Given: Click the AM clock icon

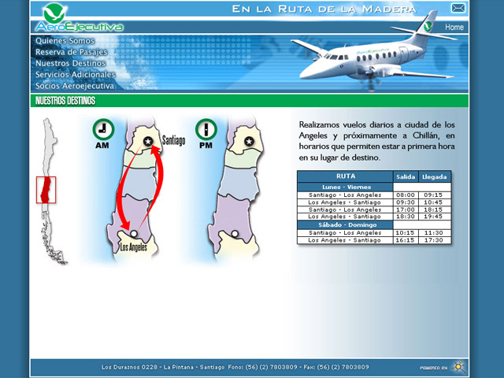Looking at the screenshot, I should (103, 129).
